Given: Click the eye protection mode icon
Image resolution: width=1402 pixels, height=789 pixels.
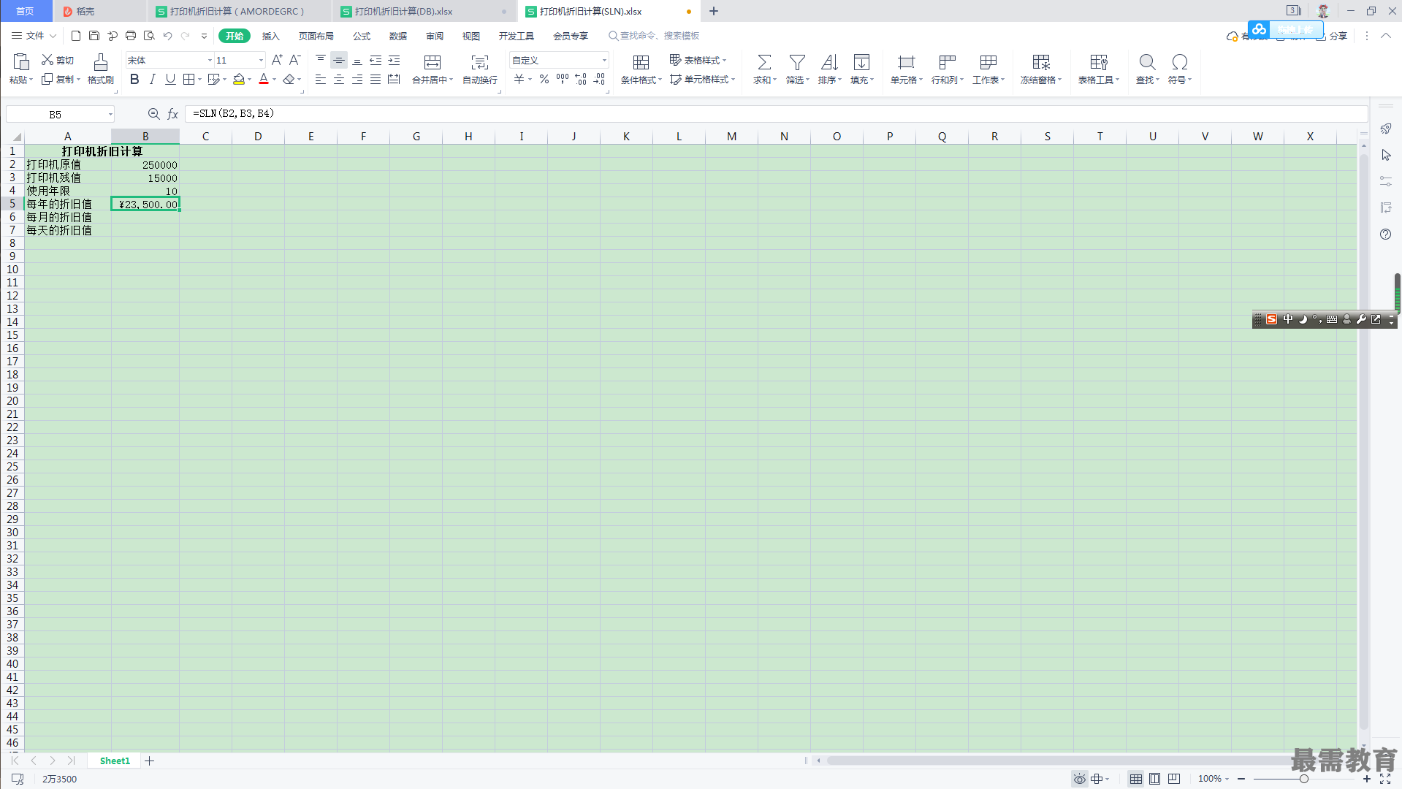Looking at the screenshot, I should tap(1079, 779).
